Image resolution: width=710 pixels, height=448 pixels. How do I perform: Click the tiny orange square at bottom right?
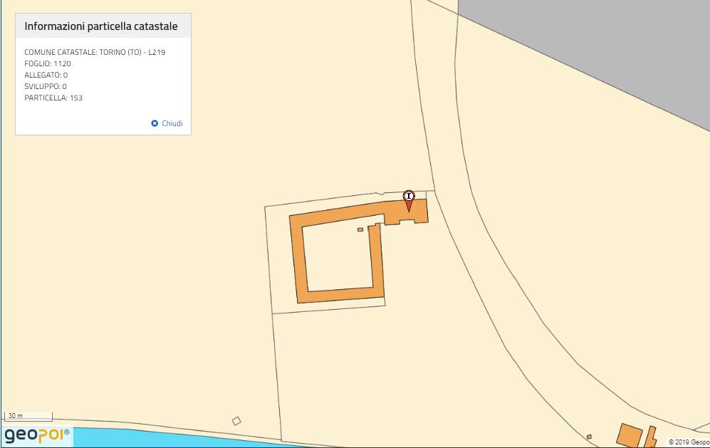pyautogui.click(x=589, y=437)
